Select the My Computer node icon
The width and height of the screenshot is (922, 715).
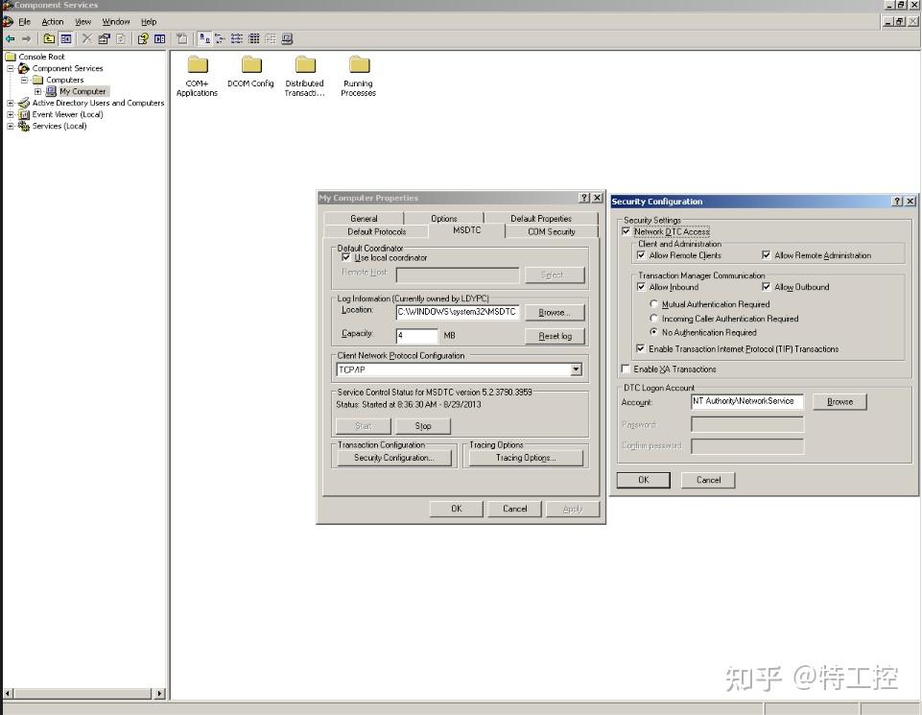coord(49,91)
